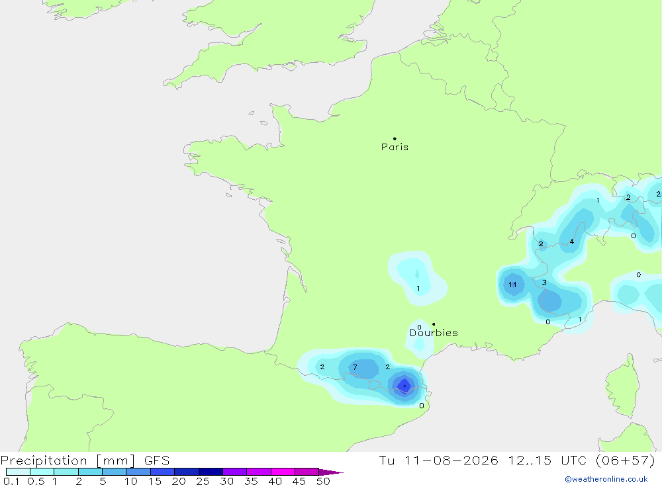
Task: Click the darkest blue precipitation core on Pyrenees
Action: [404, 385]
